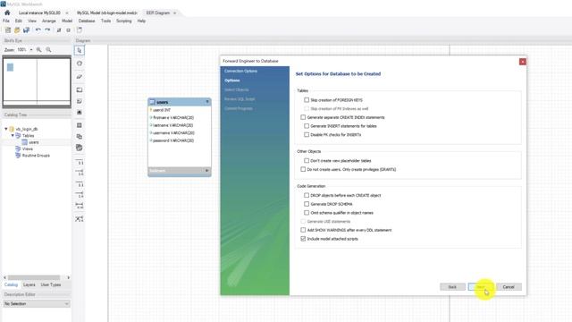This screenshot has width=572, height=322.
Task: Collapse the users table header arrow
Action: point(206,102)
